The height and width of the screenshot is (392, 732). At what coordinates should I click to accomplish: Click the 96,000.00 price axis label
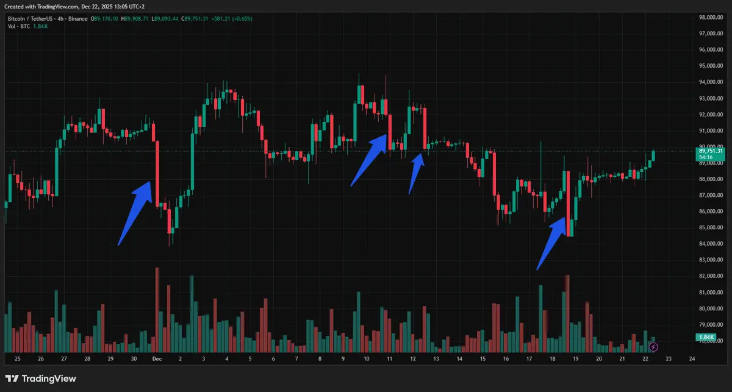pos(711,49)
